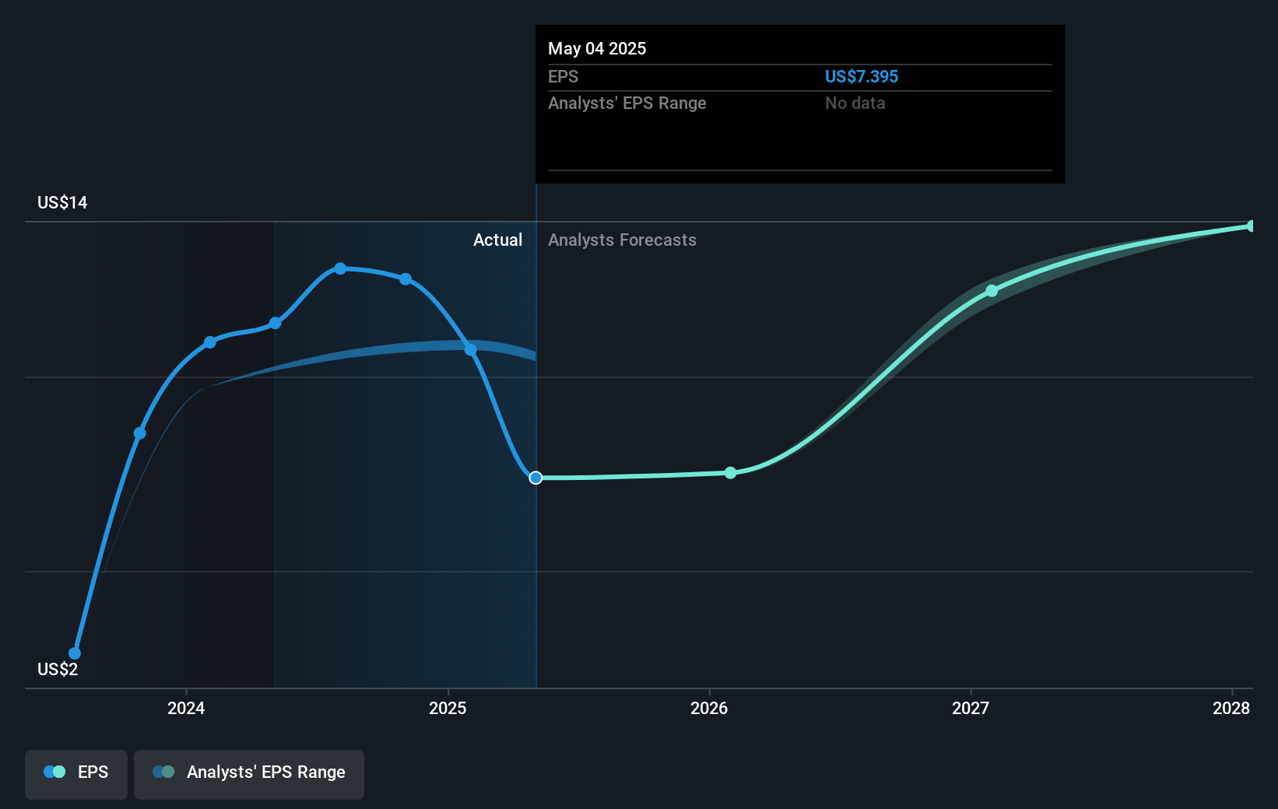Click the "Analysts' EPS Range" tooltip row label

pyautogui.click(x=627, y=103)
